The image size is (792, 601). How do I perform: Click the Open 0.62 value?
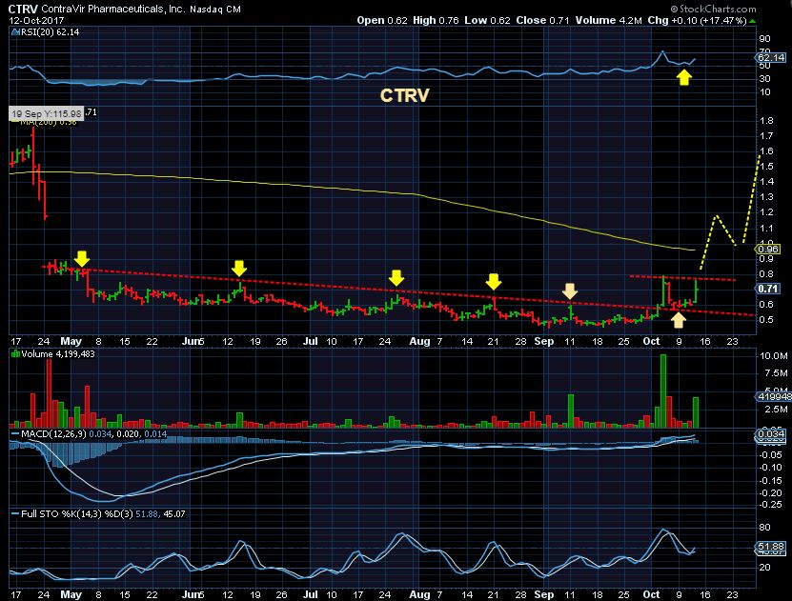(382, 21)
